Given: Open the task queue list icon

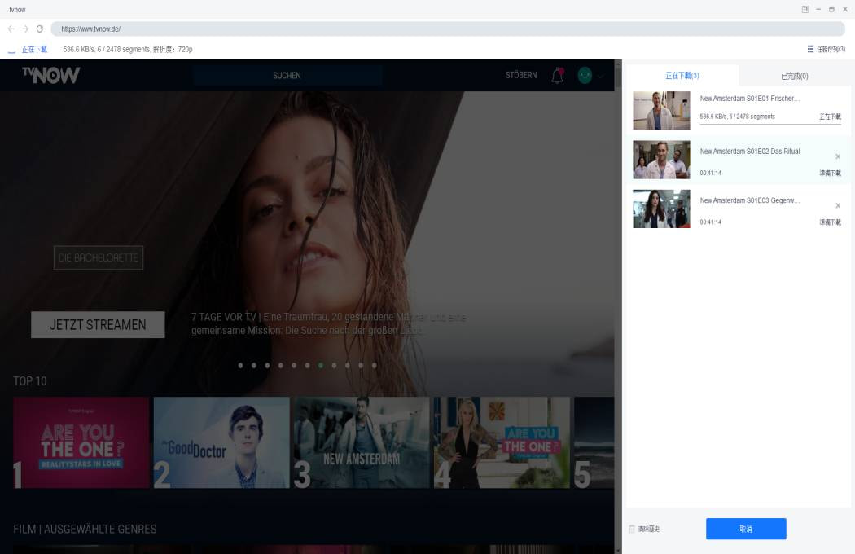Looking at the screenshot, I should pos(810,49).
